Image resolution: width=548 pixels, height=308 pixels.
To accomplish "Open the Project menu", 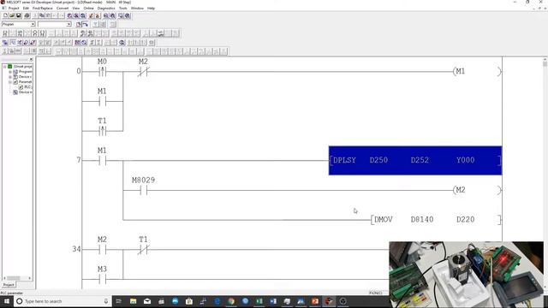I will [14, 8].
